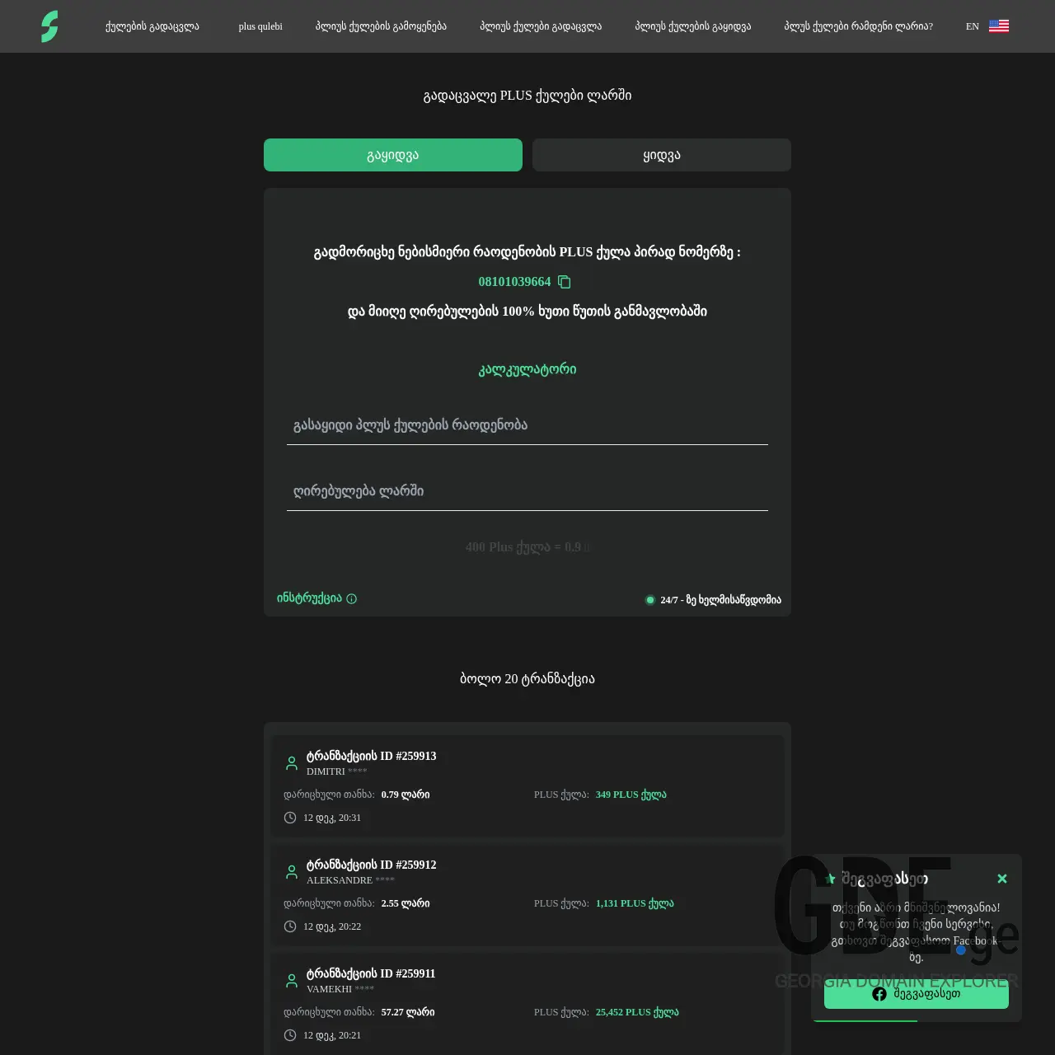Screen dimensions: 1055x1055
Task: Click the clock icon on transaction #259912
Action: click(x=290, y=926)
